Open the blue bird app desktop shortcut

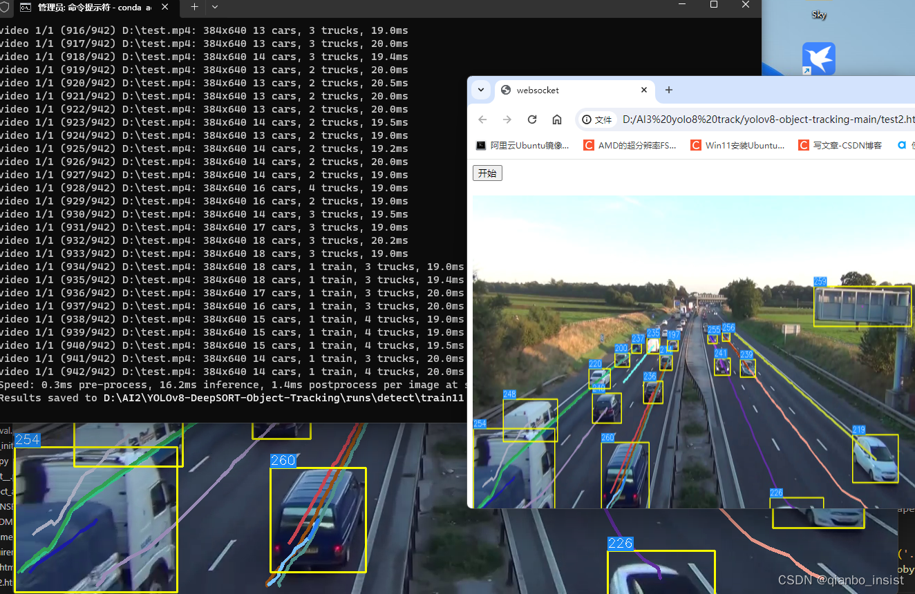(x=819, y=59)
